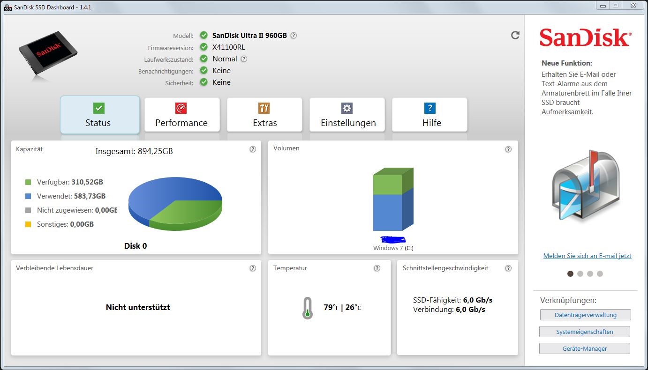Click the blue Verwendet legend swatch
Viewport: 648px width, 370px height.
[x=28, y=196]
